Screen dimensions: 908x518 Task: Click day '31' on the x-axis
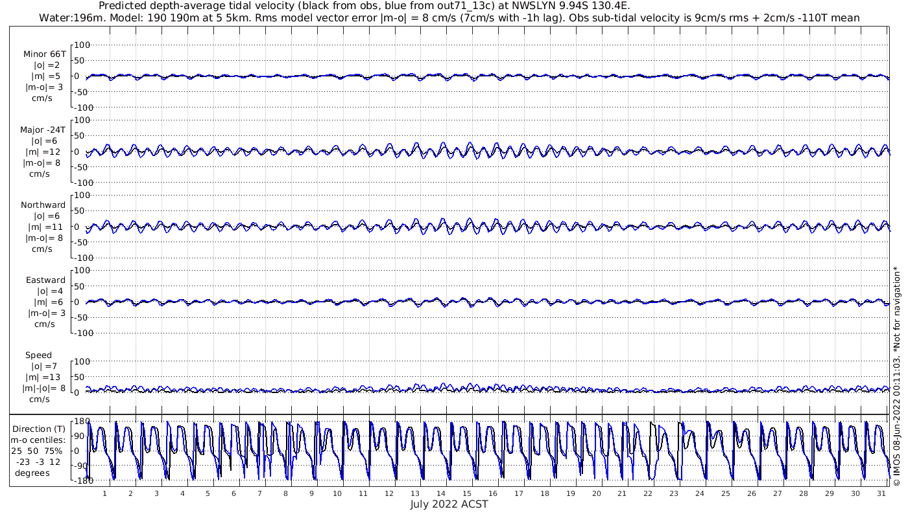[881, 493]
